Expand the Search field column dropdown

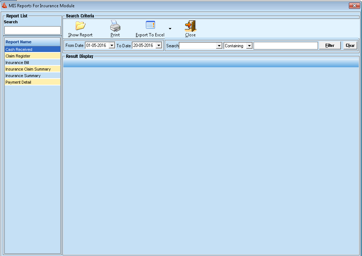[219, 46]
